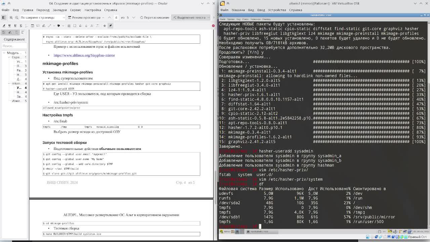Close the annotation toolbar with red button
The height and width of the screenshot is (242, 430).
[x=213, y=26]
